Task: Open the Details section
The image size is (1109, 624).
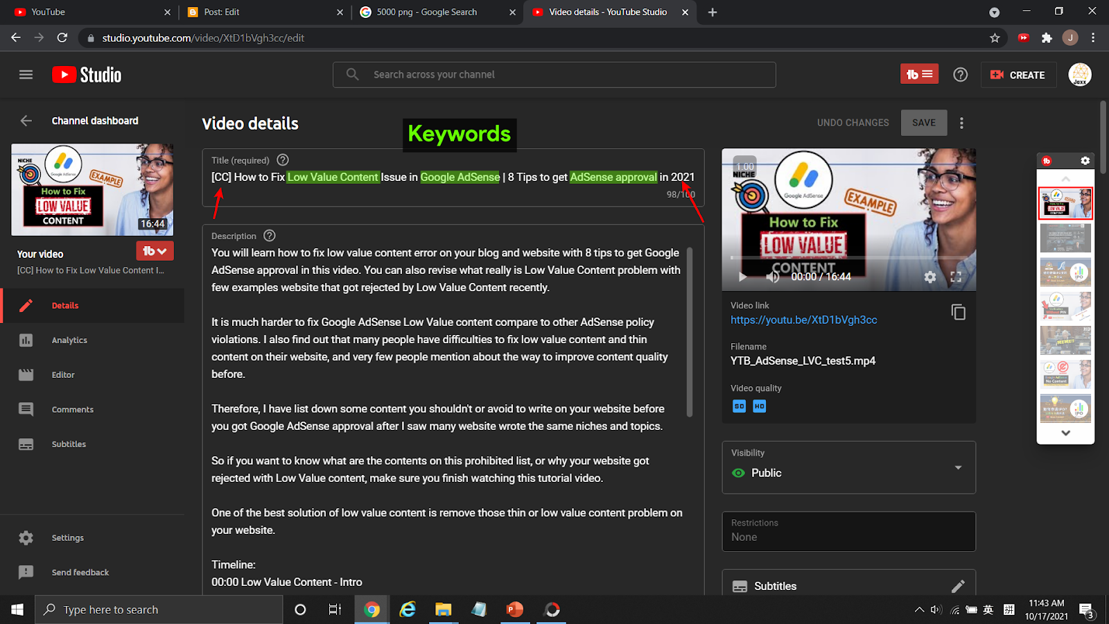Action: (x=92, y=306)
